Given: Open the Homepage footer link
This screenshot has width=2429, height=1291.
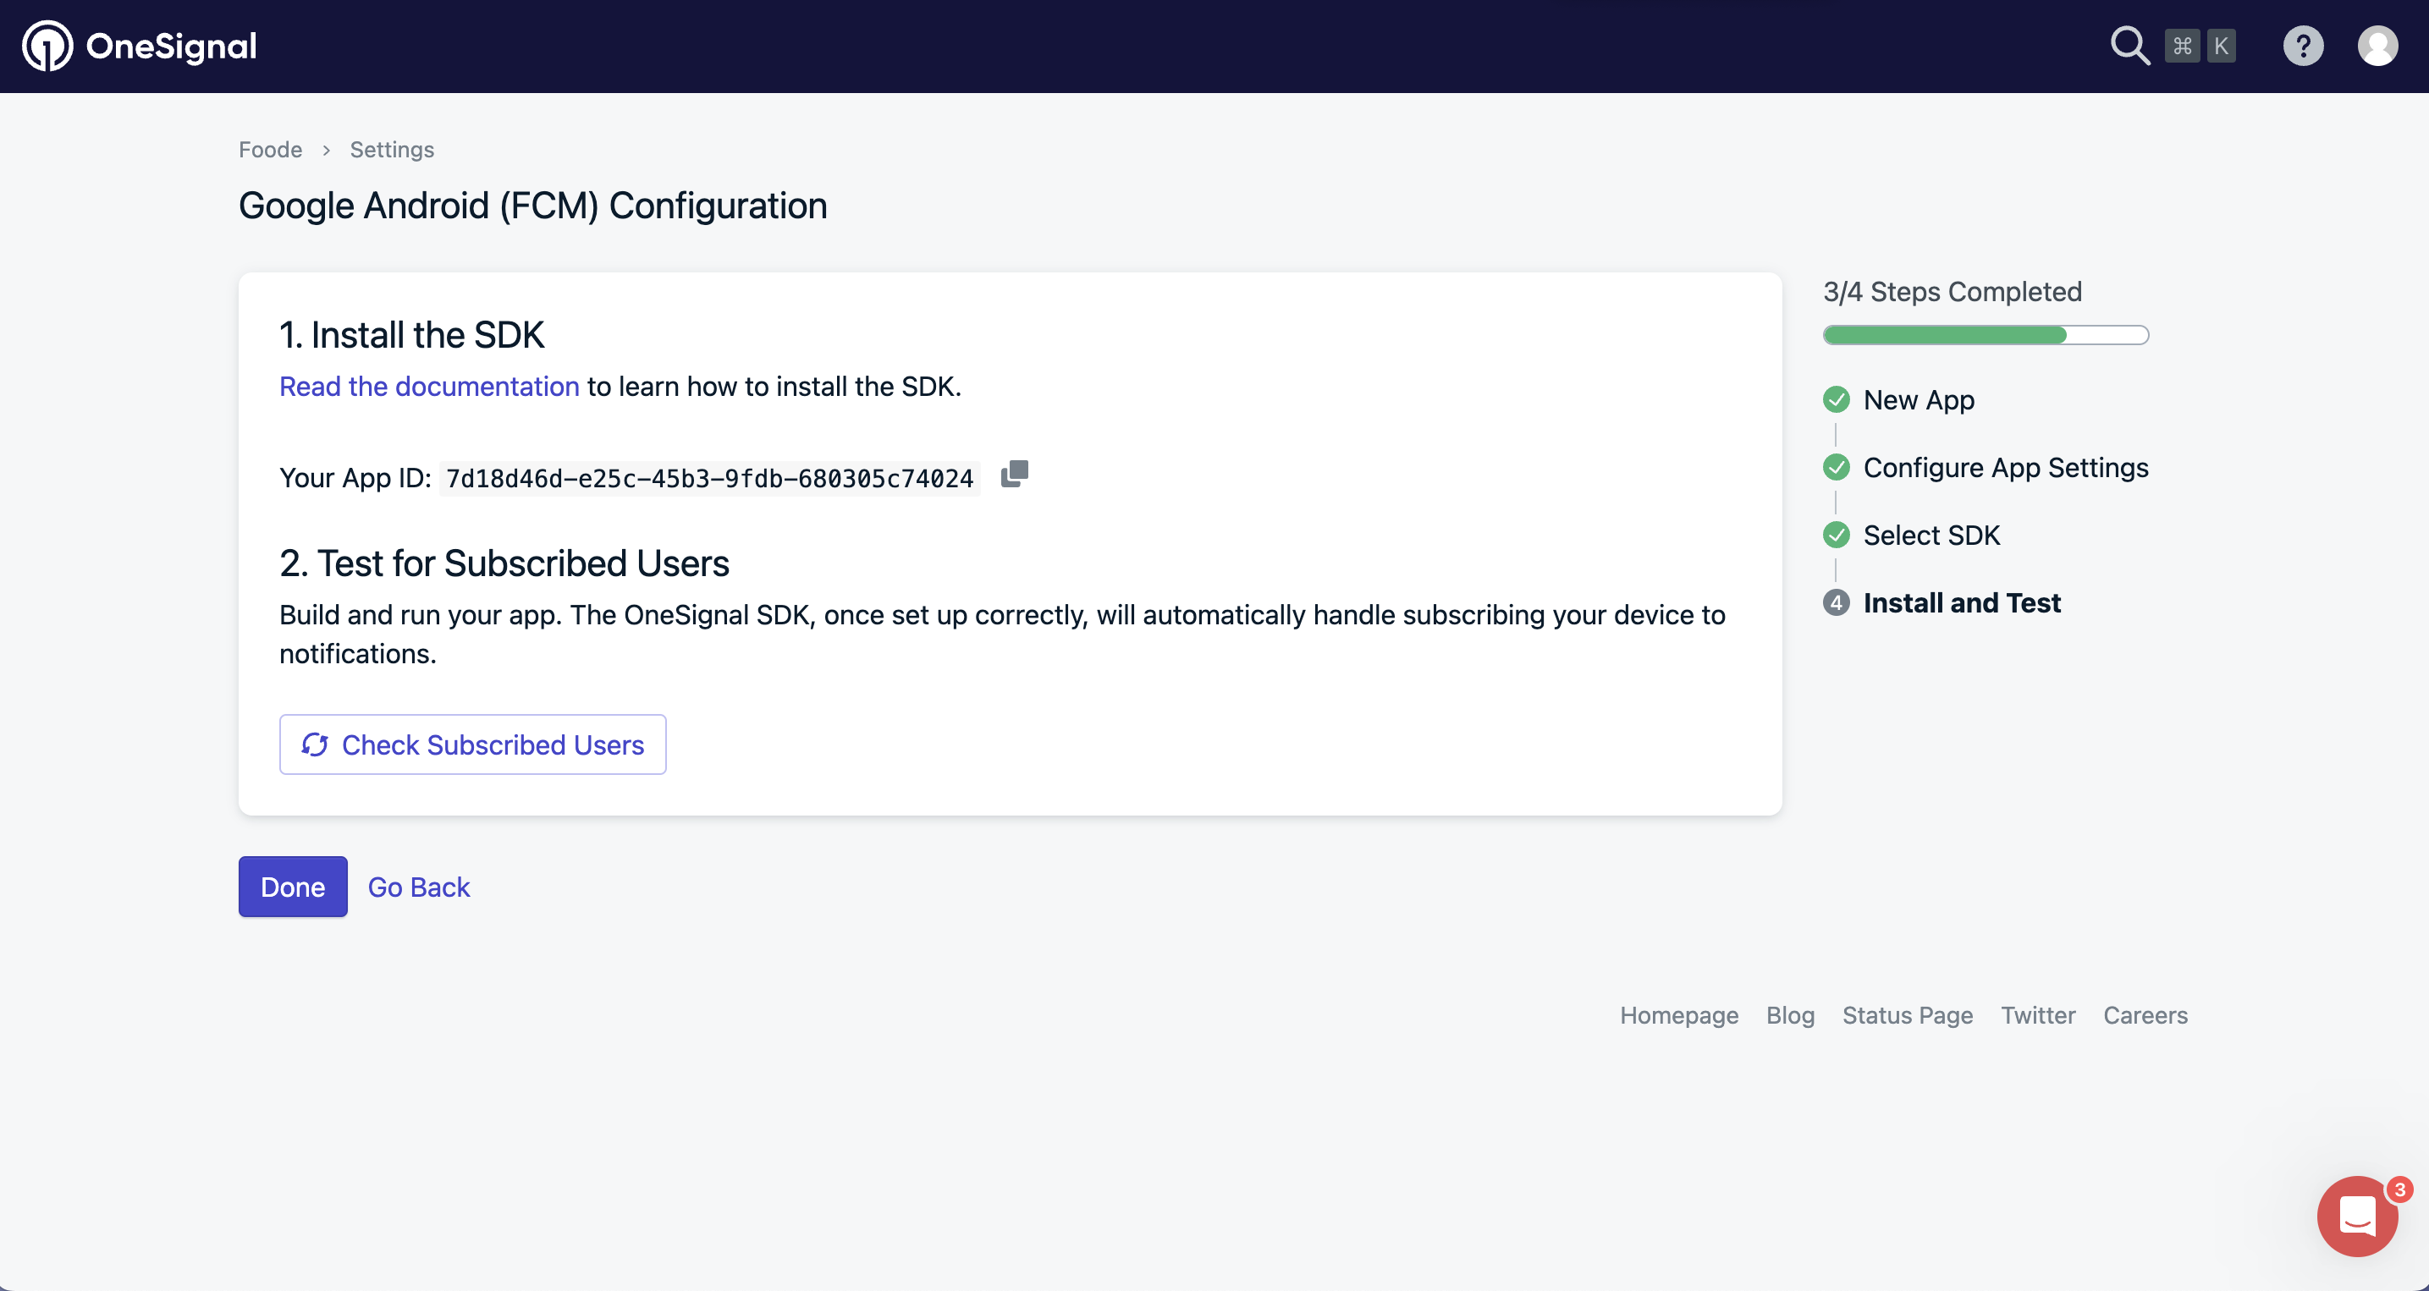Looking at the screenshot, I should coord(1679,1015).
